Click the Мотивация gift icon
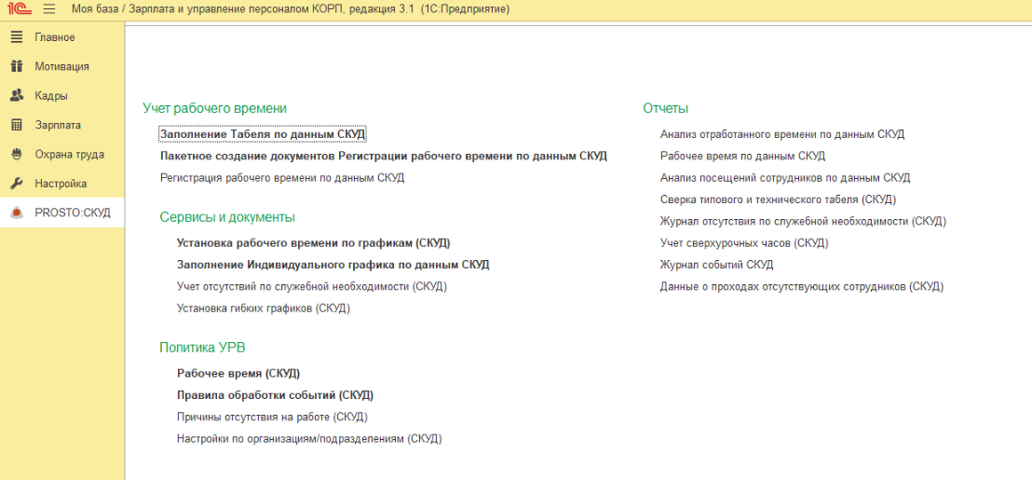Image resolution: width=1032 pixels, height=480 pixels. click(16, 66)
